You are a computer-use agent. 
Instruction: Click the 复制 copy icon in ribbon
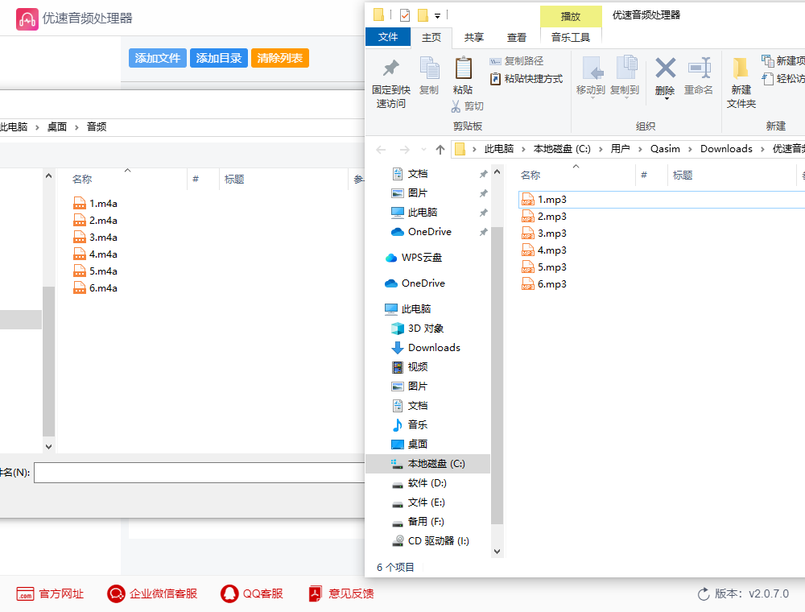pyautogui.click(x=429, y=68)
